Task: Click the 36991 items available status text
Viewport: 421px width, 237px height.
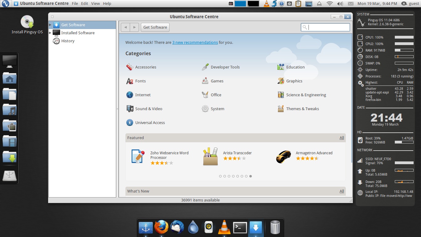Action: click(200, 200)
